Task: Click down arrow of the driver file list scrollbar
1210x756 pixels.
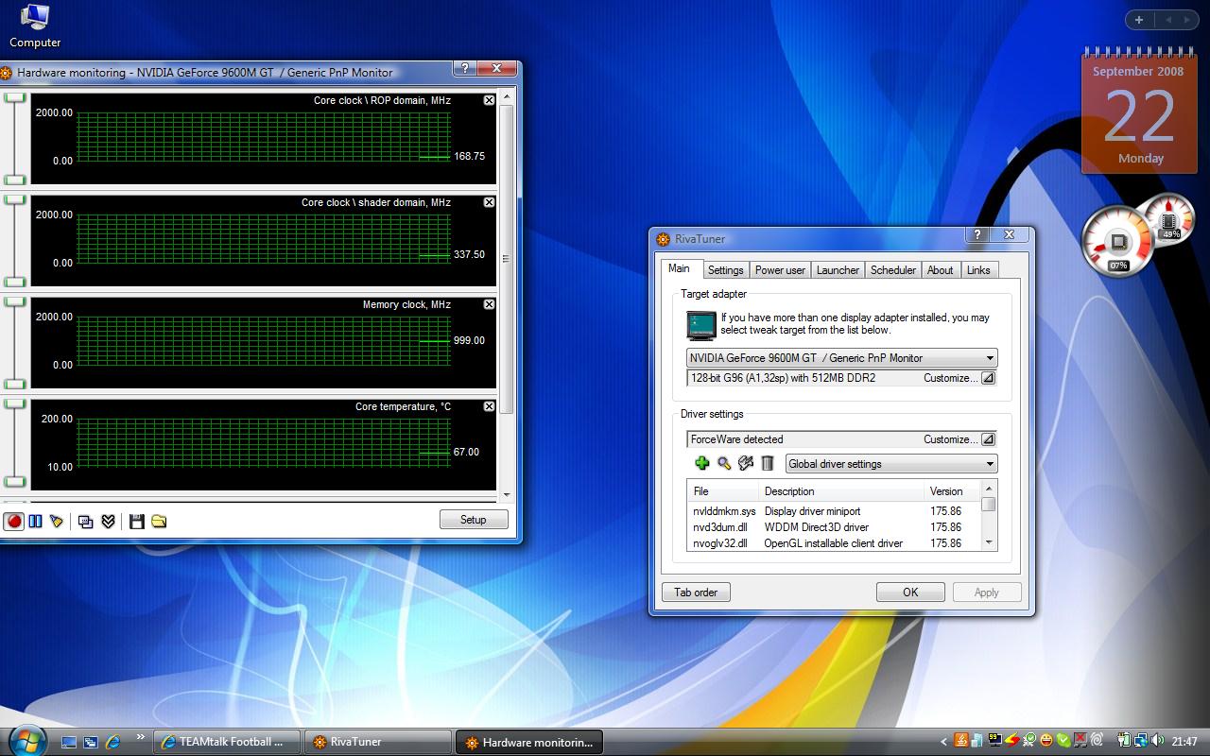Action: pyautogui.click(x=989, y=542)
